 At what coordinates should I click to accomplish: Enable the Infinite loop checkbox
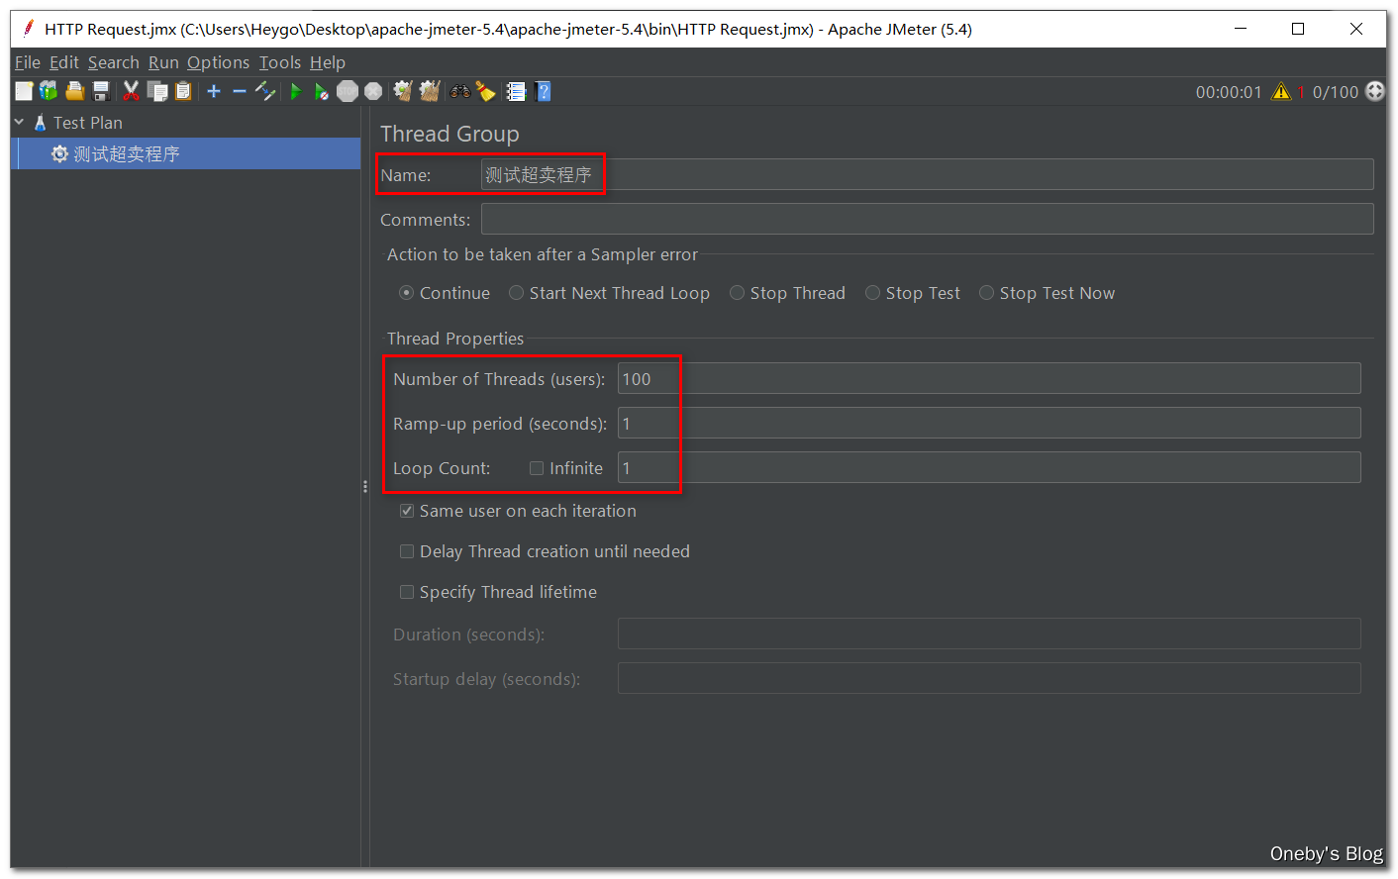(537, 468)
